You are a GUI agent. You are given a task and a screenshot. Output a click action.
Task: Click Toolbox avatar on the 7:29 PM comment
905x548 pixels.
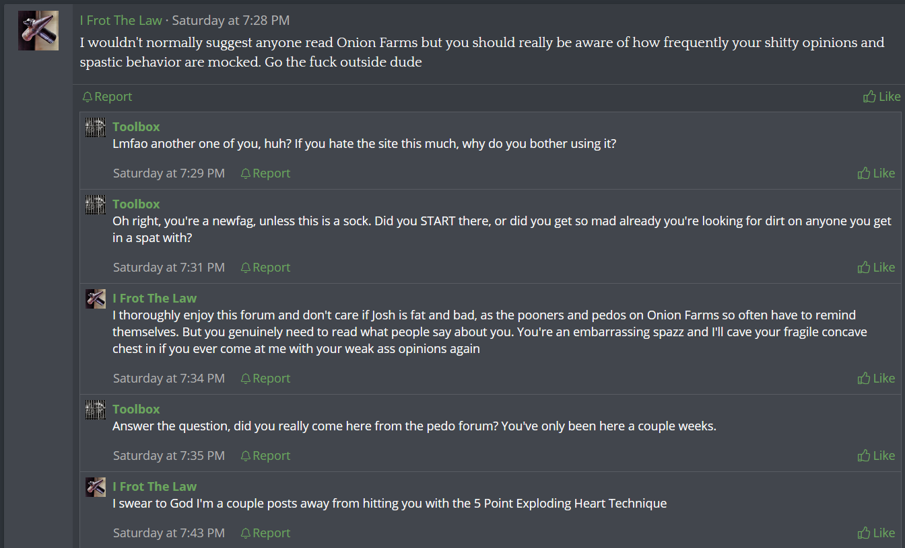coord(96,127)
